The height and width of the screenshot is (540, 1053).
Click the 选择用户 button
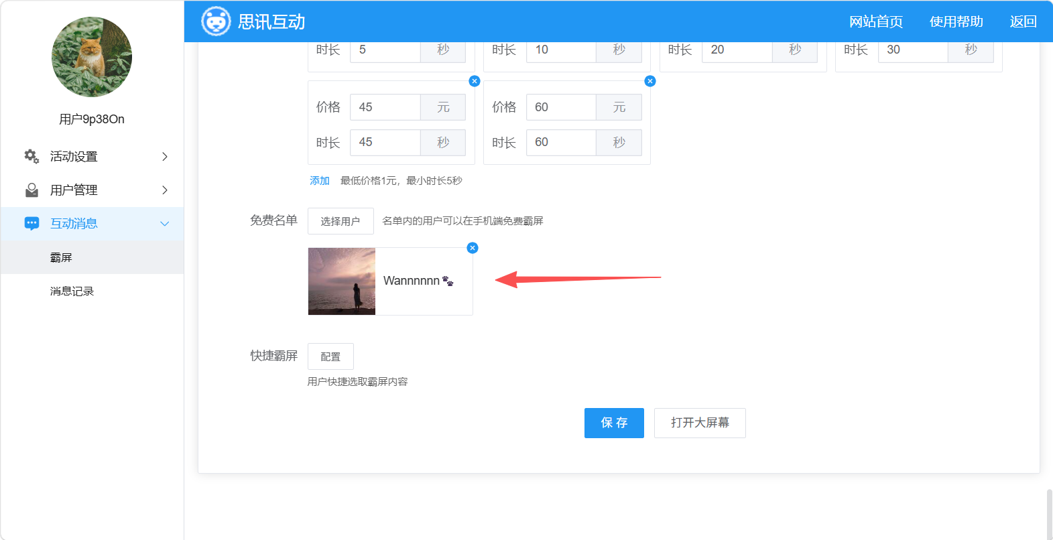click(x=340, y=221)
